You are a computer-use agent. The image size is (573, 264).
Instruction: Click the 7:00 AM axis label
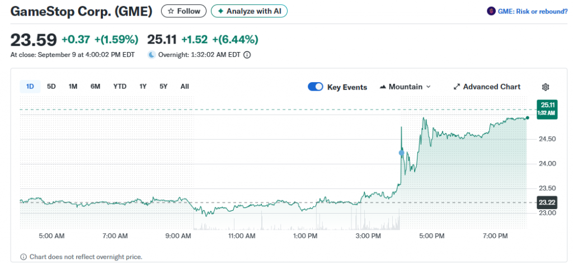pyautogui.click(x=115, y=236)
